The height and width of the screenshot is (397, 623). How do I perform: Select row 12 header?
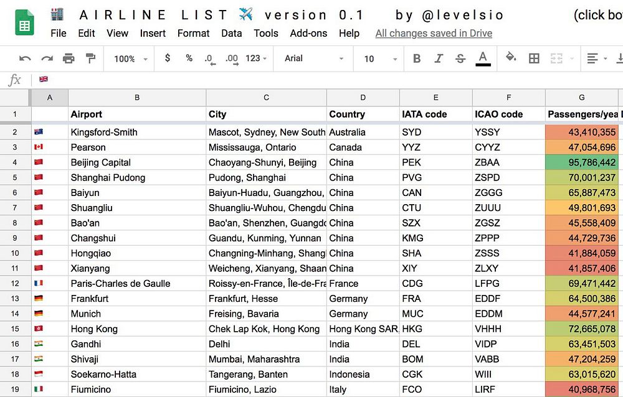coord(15,284)
